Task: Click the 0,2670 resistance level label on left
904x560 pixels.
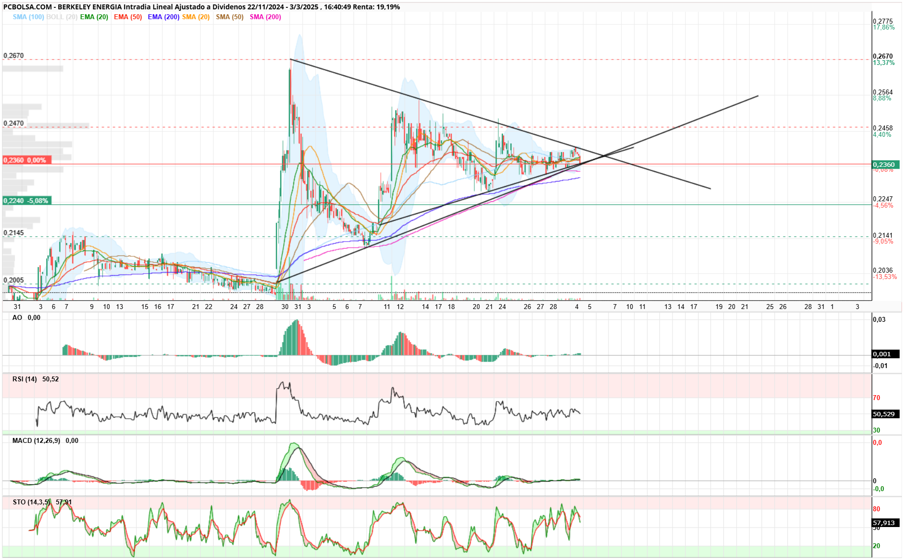Action: point(14,56)
